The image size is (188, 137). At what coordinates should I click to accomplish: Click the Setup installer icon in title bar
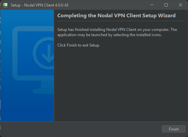(x=5, y=5)
